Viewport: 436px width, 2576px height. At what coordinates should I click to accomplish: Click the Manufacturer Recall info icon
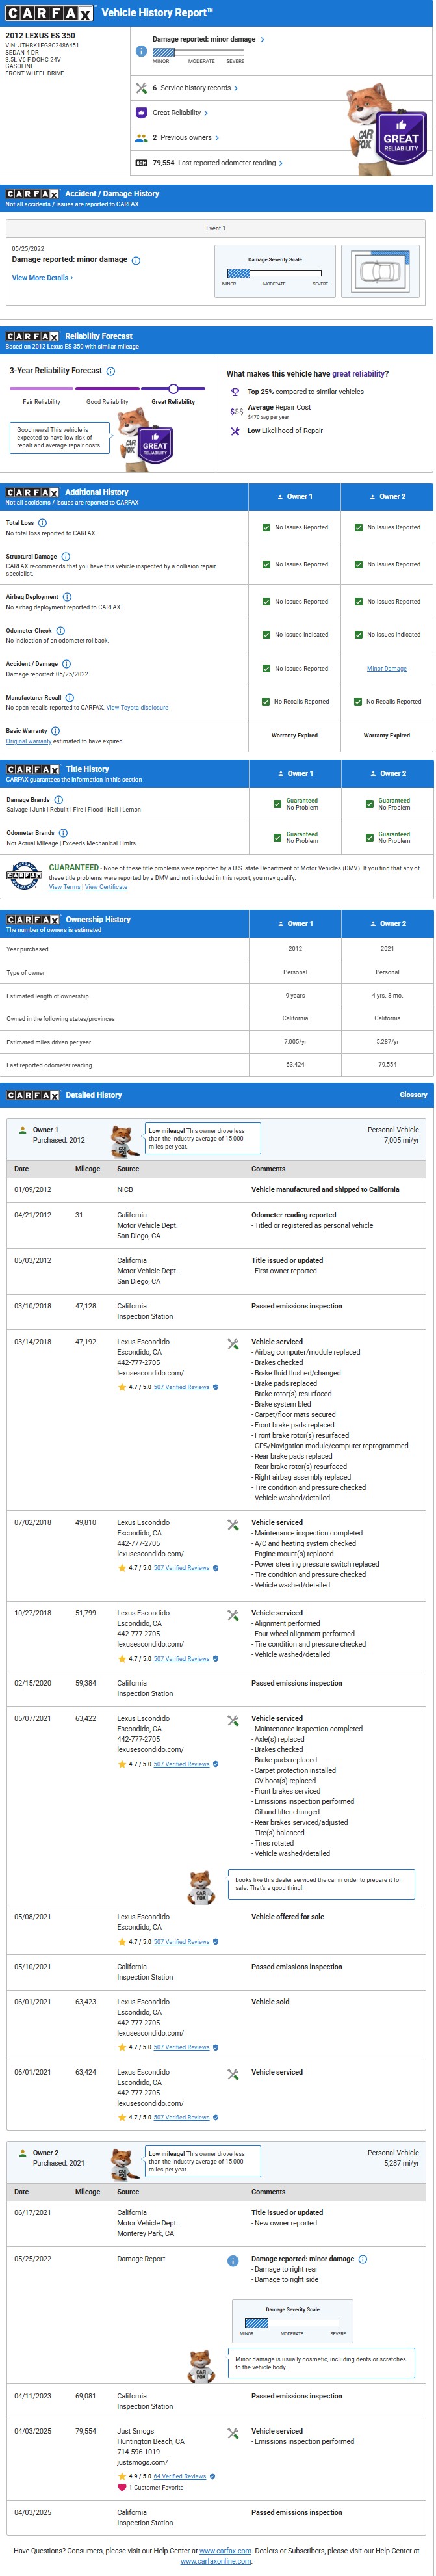(70, 698)
